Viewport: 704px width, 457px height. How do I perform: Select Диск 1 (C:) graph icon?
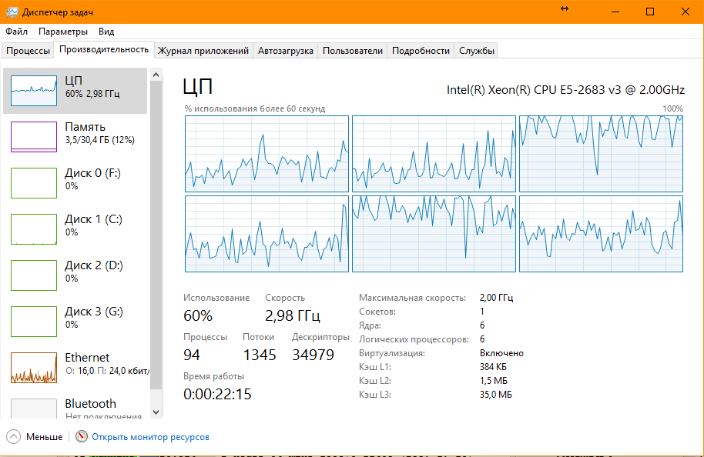click(x=34, y=229)
